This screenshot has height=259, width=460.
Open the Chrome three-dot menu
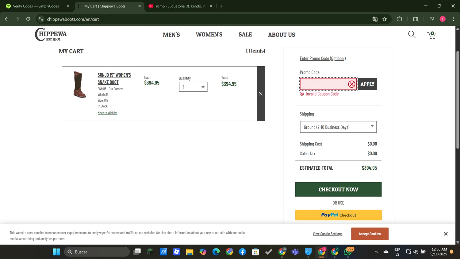(454, 19)
